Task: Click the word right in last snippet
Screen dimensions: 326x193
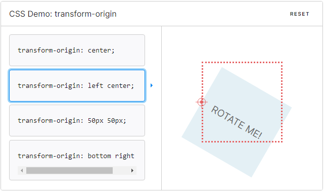Action: [125, 156]
